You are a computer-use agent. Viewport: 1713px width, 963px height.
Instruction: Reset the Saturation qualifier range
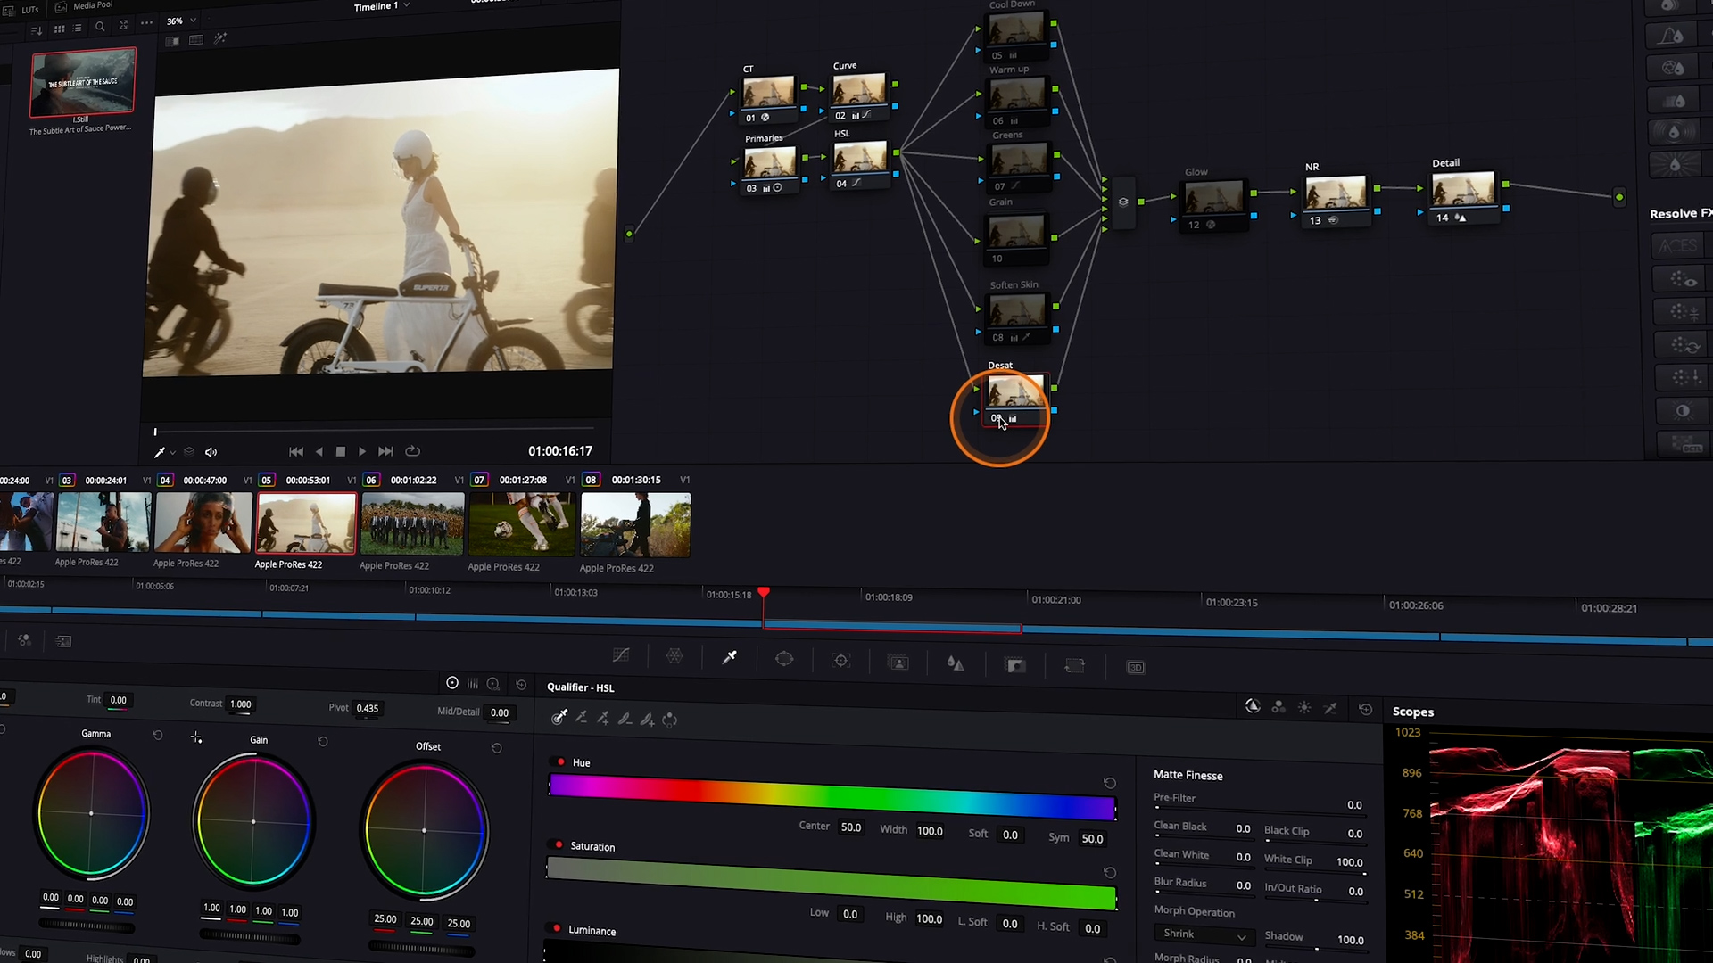point(1110,872)
